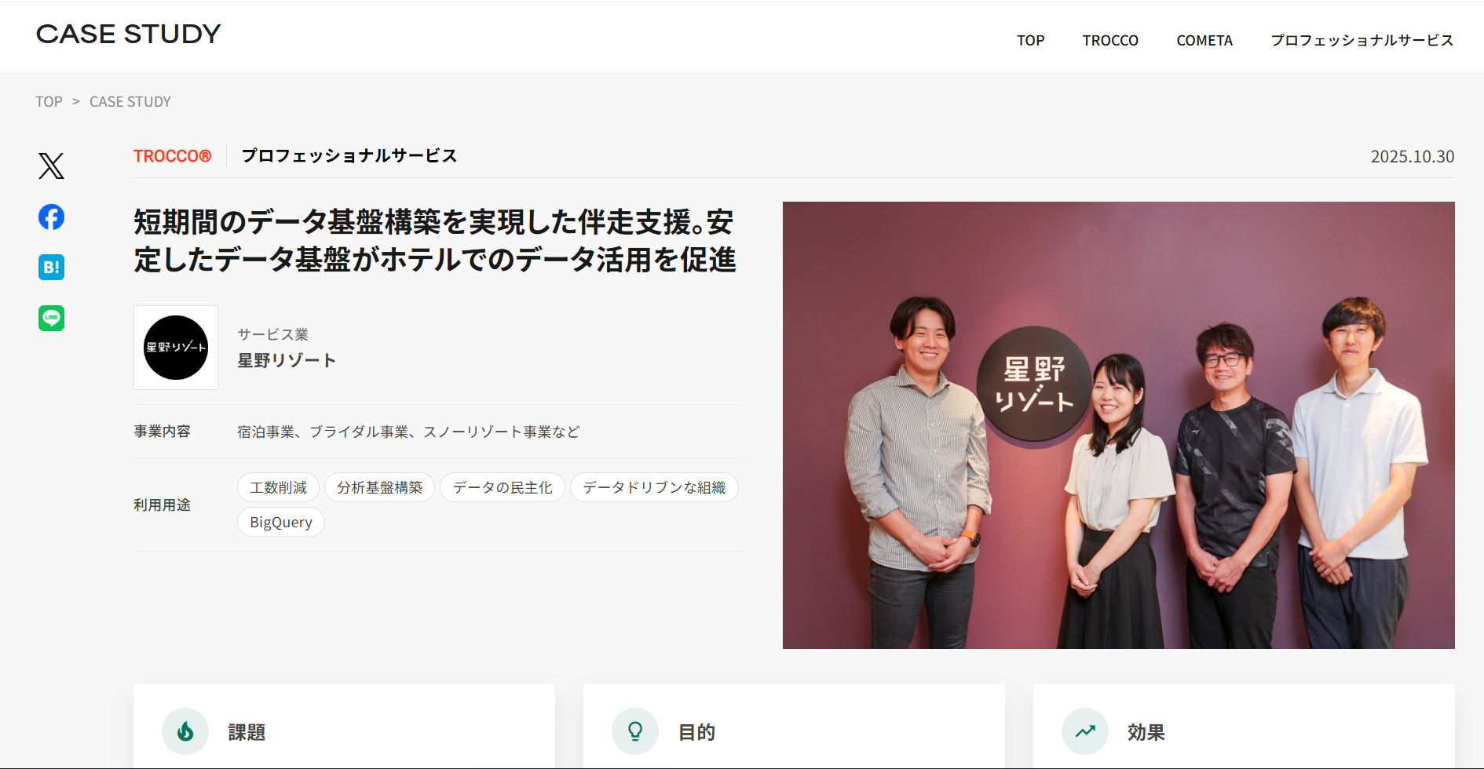Screen dimensions: 1484x769
Task: Click the 星野リゾート round logo
Action: 176,348
